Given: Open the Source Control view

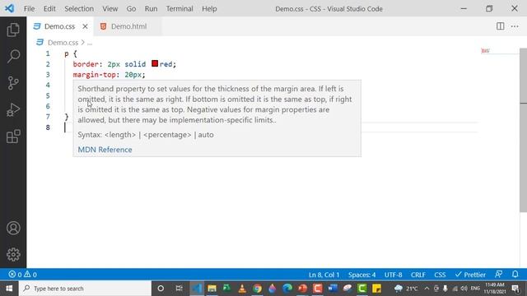Looking at the screenshot, I should [x=13, y=83].
